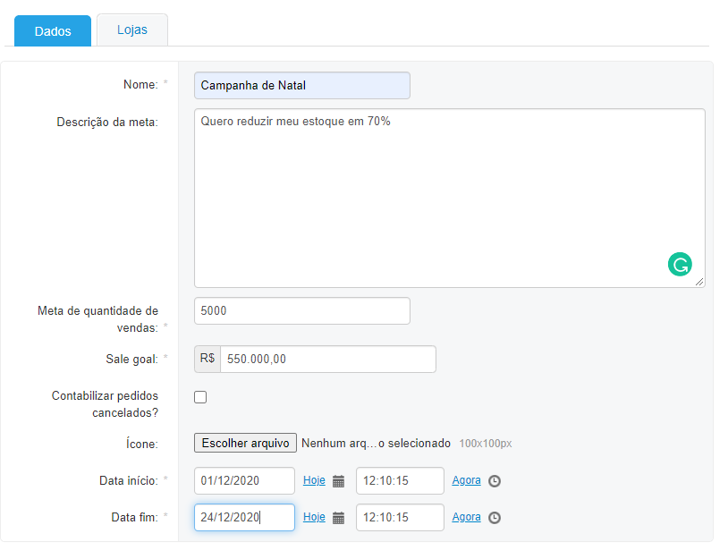Click the R$ currency prefix
Viewport: 728px width, 559px height.
click(207, 359)
